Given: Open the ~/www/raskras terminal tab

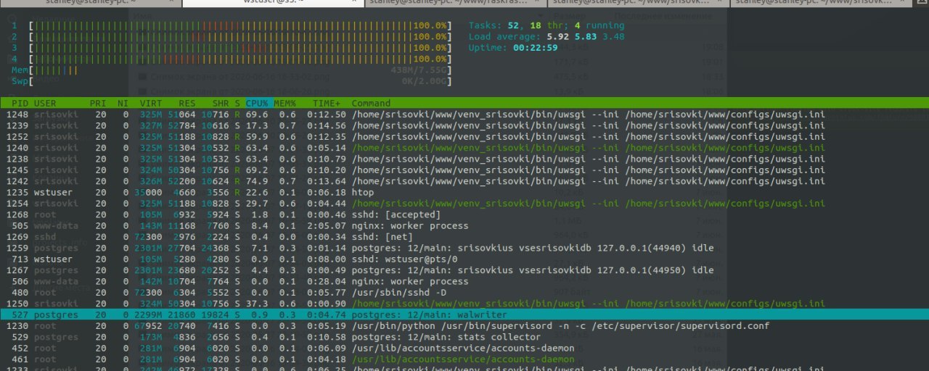Looking at the screenshot, I should 456,4.
